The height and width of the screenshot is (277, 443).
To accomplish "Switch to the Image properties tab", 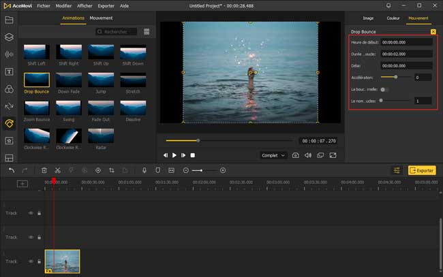I will (368, 18).
